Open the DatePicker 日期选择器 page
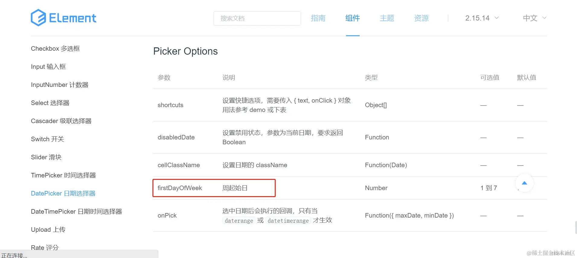The height and width of the screenshot is (258, 577). 63,193
